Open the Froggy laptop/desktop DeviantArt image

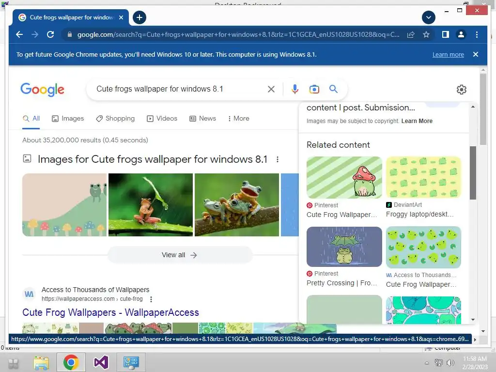tap(423, 177)
